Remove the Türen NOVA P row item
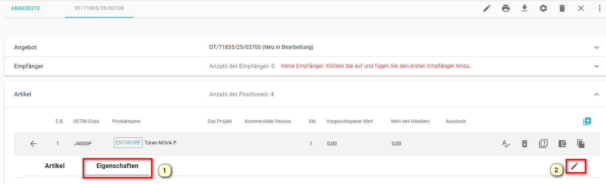This screenshot has width=606, height=184. coord(525,144)
